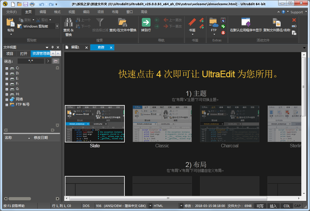Open the 粘贴 dropdown arrow
The height and width of the screenshot is (211, 310).
click(11, 34)
